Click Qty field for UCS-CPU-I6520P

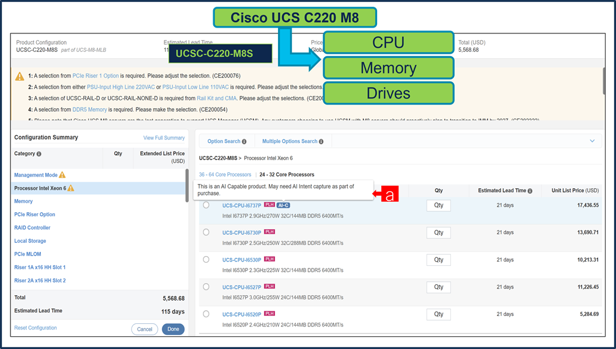[438, 314]
